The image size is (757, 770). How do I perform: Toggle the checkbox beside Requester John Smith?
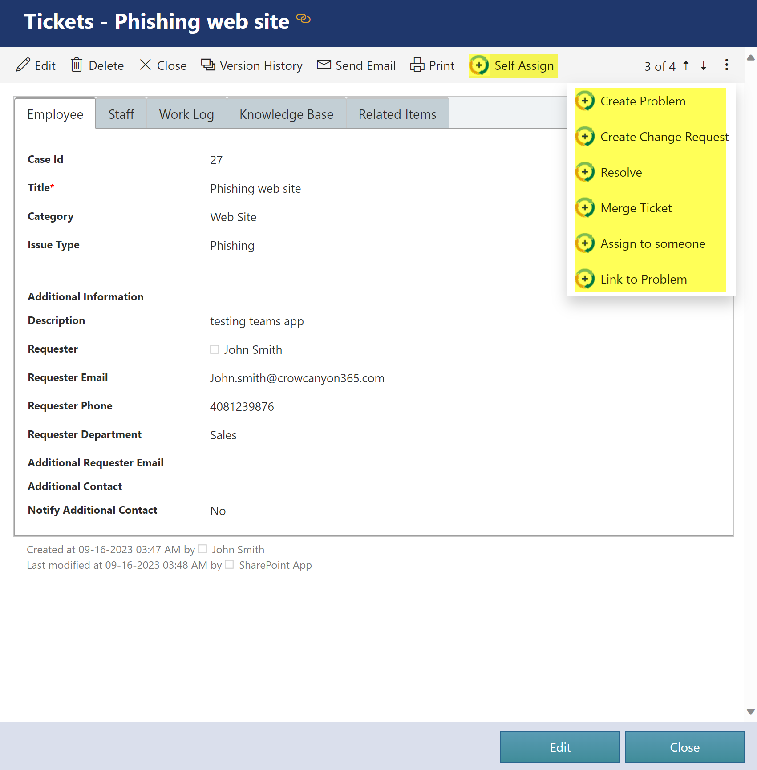(x=215, y=349)
